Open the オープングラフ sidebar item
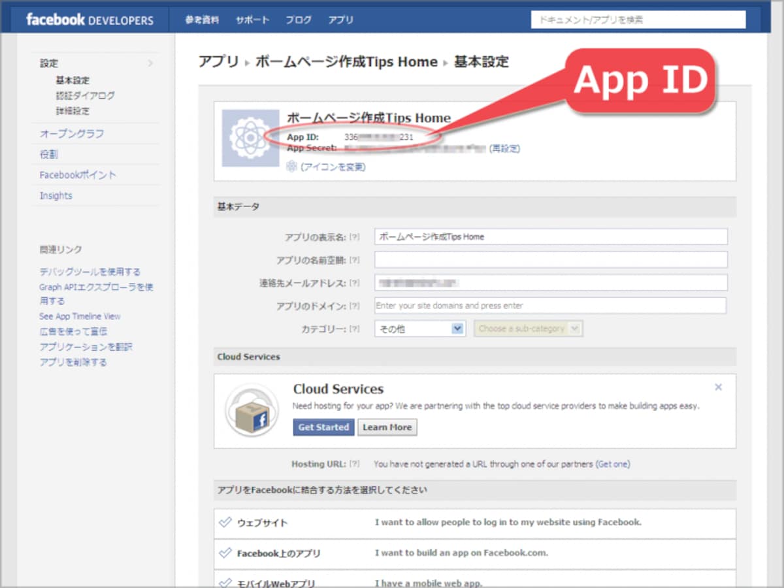The image size is (784, 588). coord(72,134)
